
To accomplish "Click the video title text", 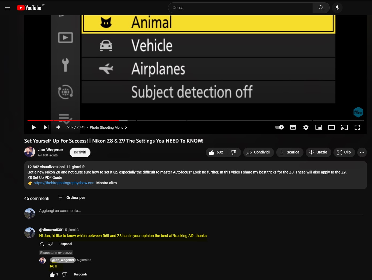I will click(x=114, y=141).
